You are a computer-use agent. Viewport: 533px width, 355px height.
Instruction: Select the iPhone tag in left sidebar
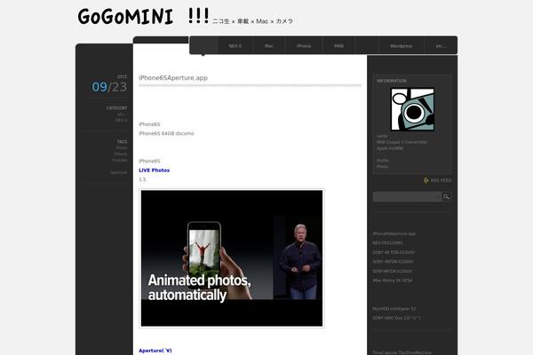(121, 154)
